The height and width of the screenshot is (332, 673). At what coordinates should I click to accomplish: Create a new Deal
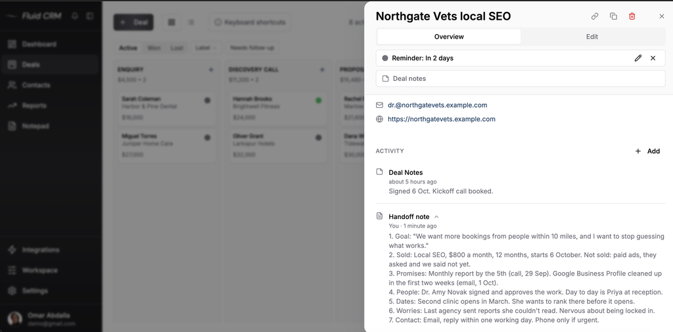point(133,22)
